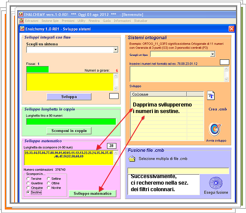
Task: Click the green Lunghetta fino a 90 numeri field
Action: [x=71, y=122]
